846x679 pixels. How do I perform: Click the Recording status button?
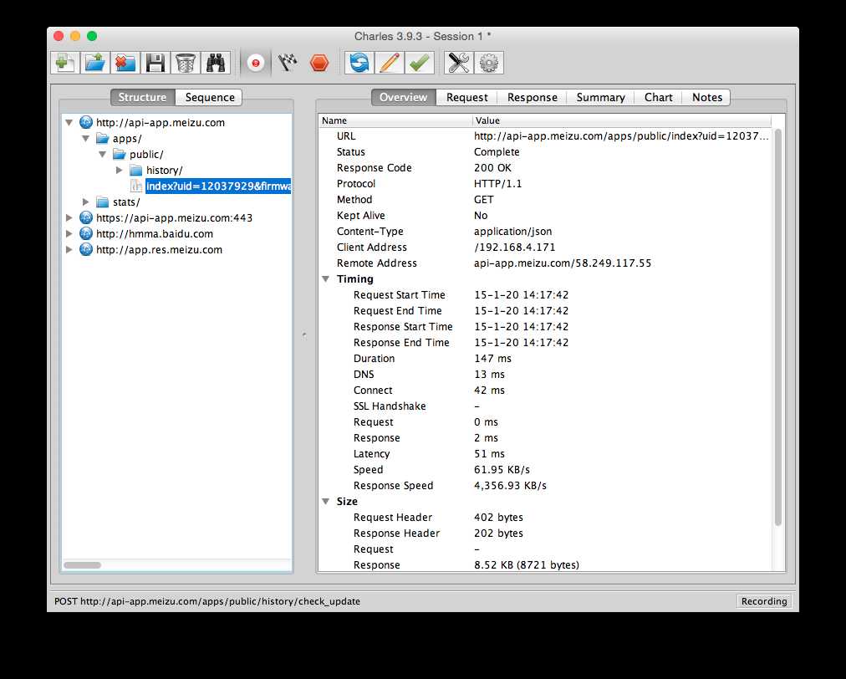[764, 601]
